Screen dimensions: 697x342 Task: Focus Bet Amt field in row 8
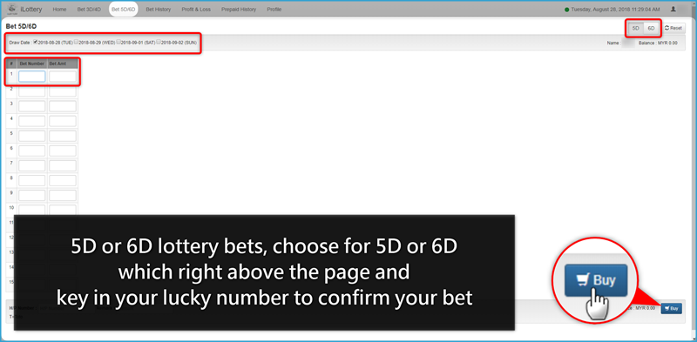click(x=63, y=181)
